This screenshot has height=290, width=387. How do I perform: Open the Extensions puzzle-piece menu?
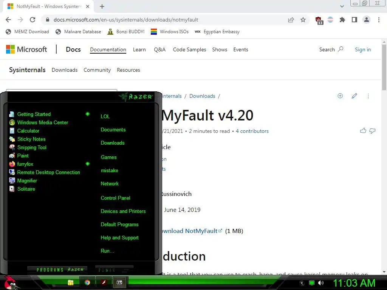coord(342,20)
